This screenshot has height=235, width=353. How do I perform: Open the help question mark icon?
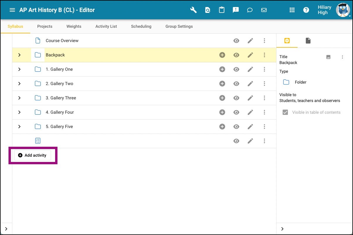(x=306, y=10)
